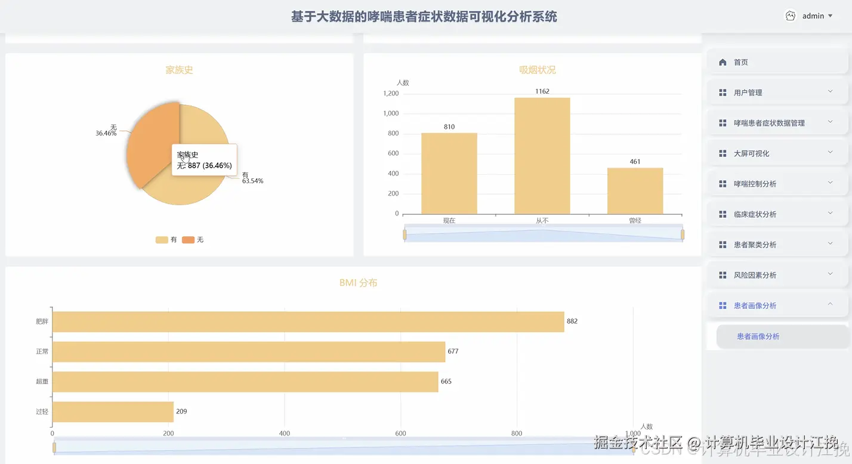Click the admin avatar icon
The width and height of the screenshot is (852, 464).
click(791, 16)
